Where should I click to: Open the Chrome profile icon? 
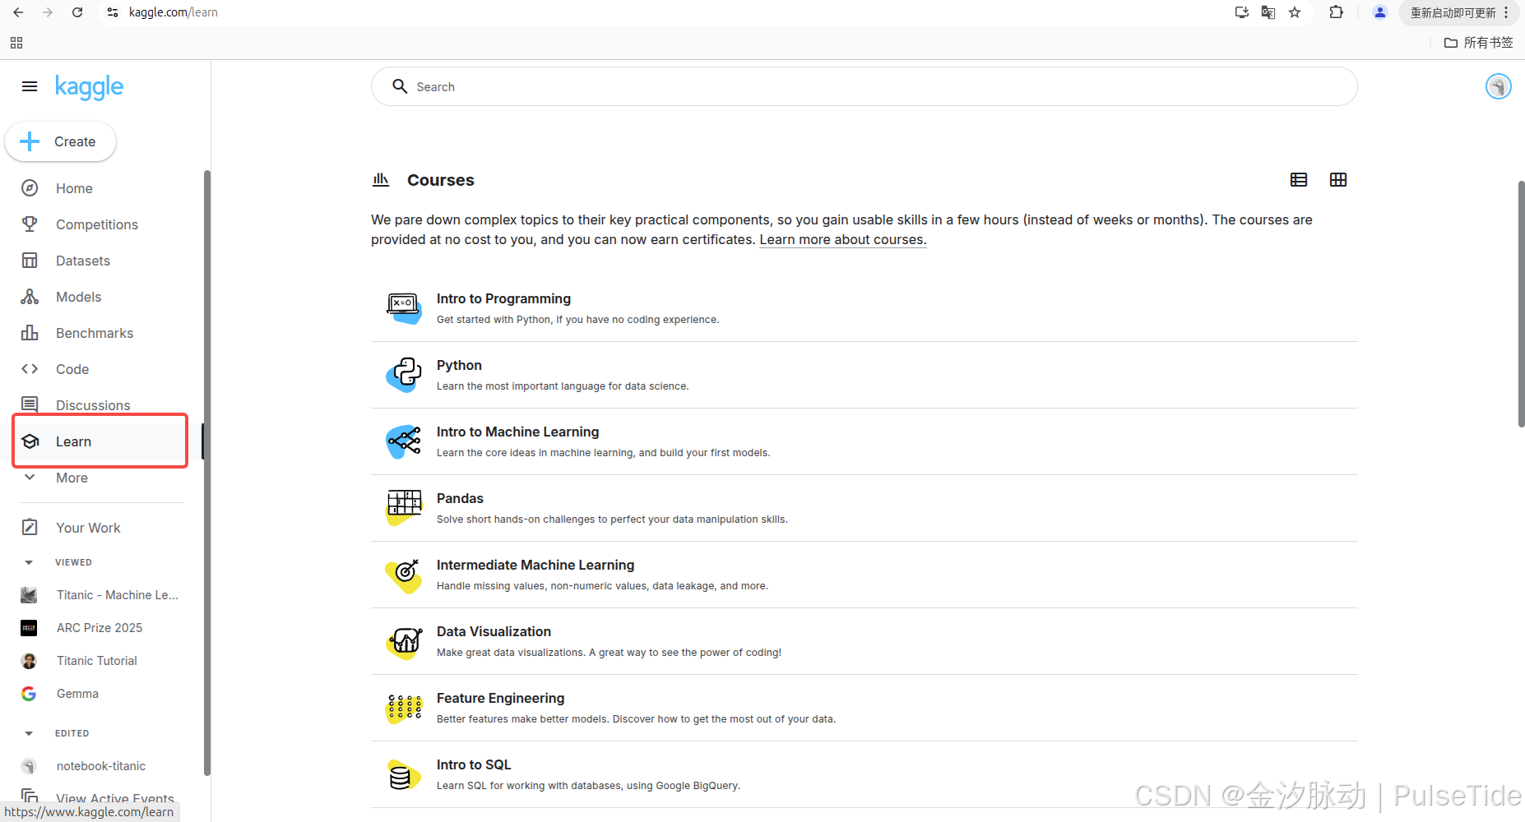[x=1380, y=12]
